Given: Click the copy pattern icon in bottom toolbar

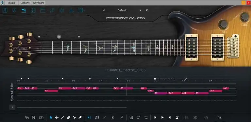Looking at the screenshot, I should [x=27, y=117].
